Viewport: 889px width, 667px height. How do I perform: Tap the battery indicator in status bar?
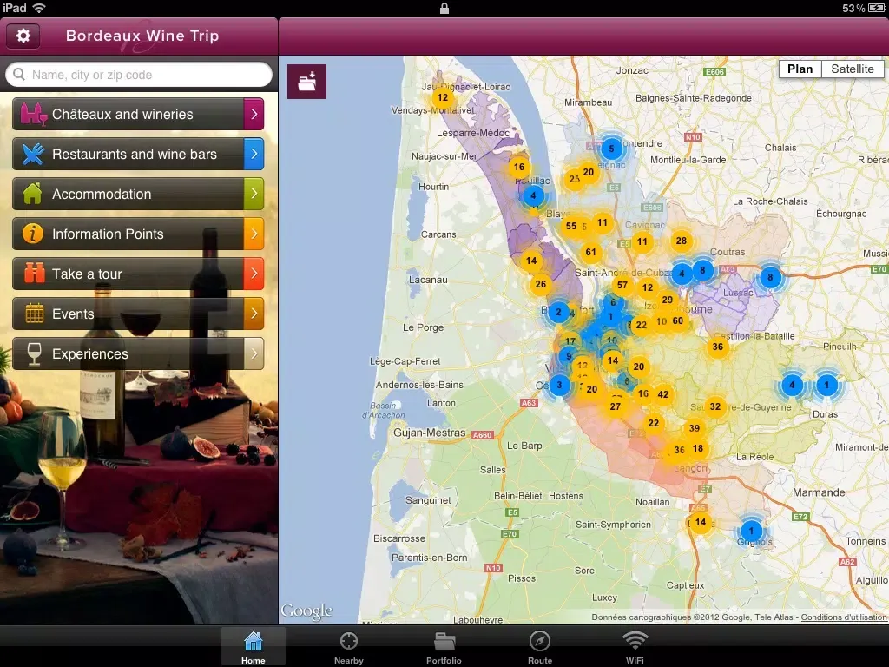tap(876, 8)
